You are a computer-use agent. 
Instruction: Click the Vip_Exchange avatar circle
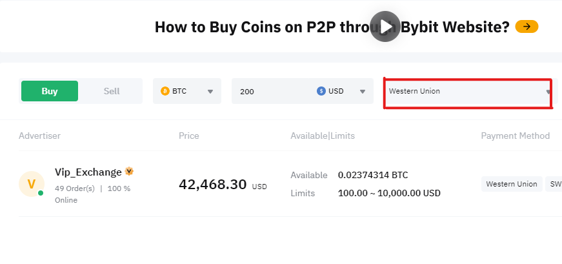tap(32, 184)
